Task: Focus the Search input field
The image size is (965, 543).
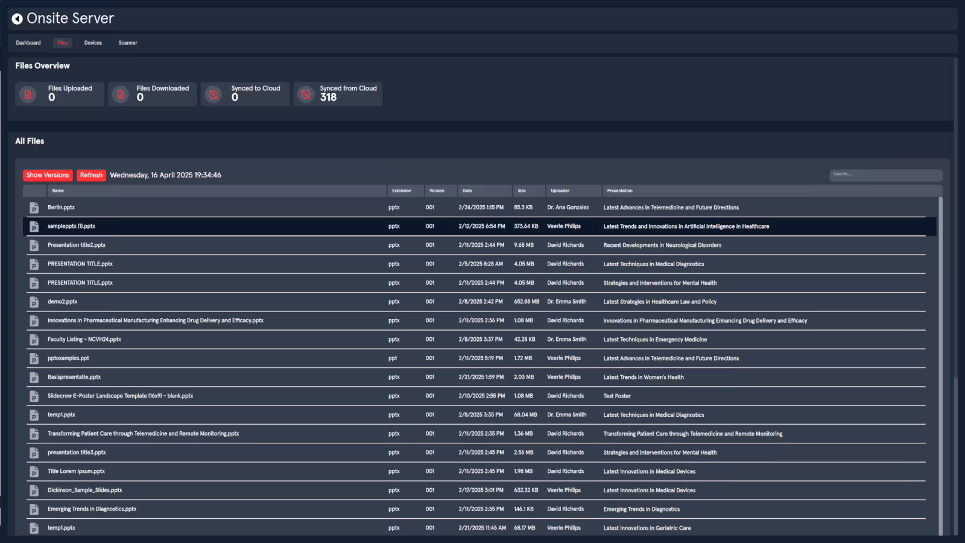Action: click(885, 175)
